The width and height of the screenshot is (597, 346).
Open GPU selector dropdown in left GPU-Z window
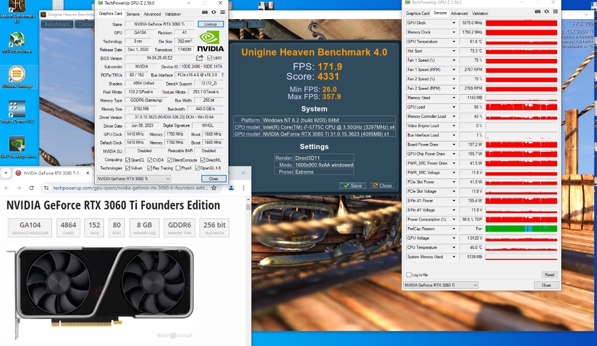[x=134, y=178]
